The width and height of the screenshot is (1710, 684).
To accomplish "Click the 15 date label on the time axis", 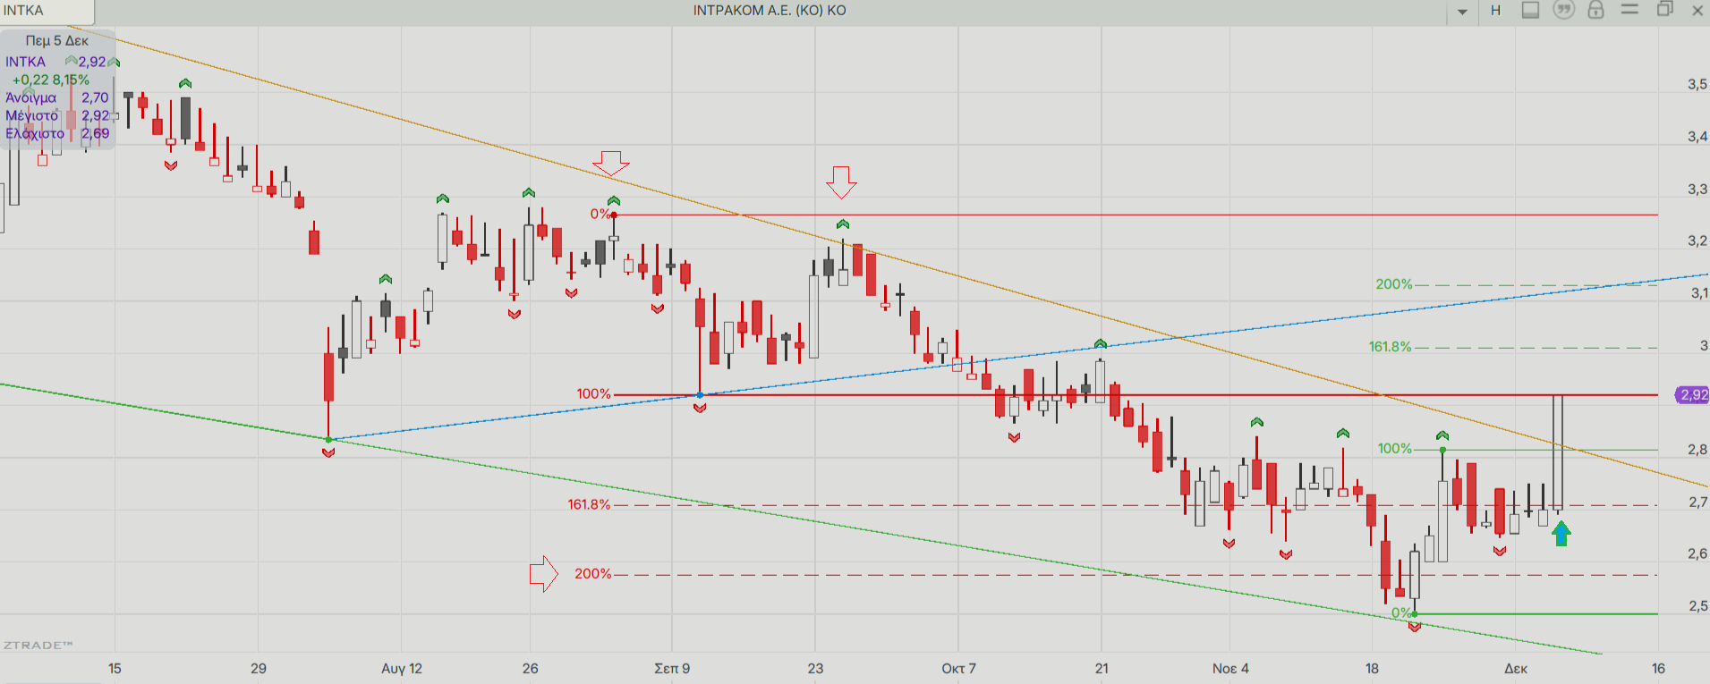I will click(x=115, y=668).
